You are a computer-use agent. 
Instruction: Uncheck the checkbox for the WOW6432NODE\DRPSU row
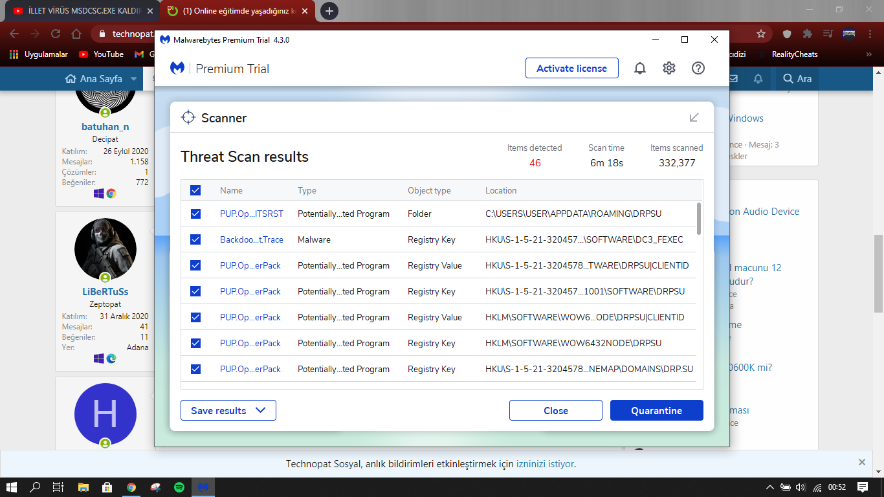click(195, 343)
